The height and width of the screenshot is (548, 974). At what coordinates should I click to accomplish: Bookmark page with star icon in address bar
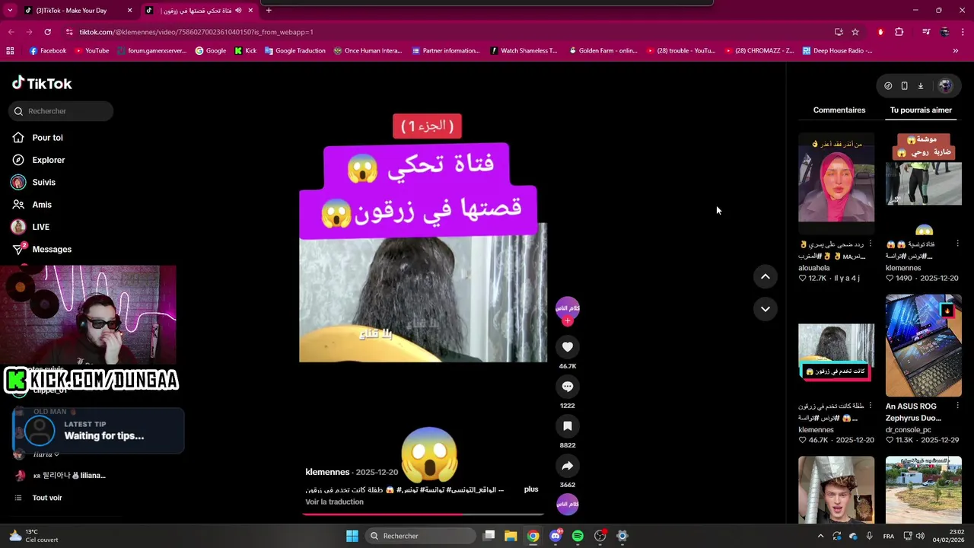click(x=855, y=32)
